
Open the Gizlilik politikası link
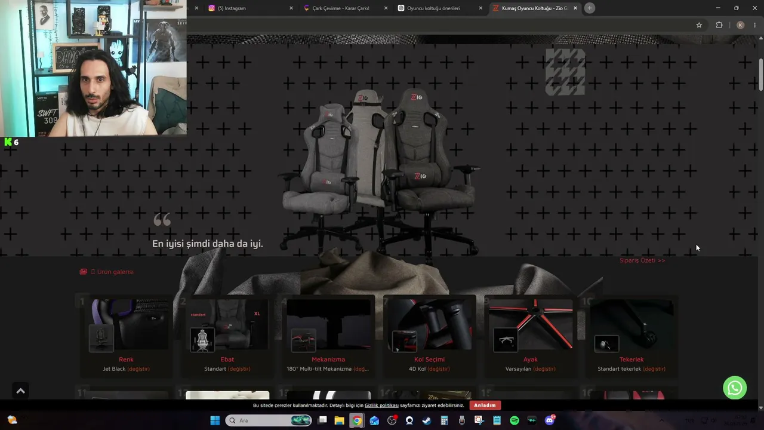tap(381, 406)
